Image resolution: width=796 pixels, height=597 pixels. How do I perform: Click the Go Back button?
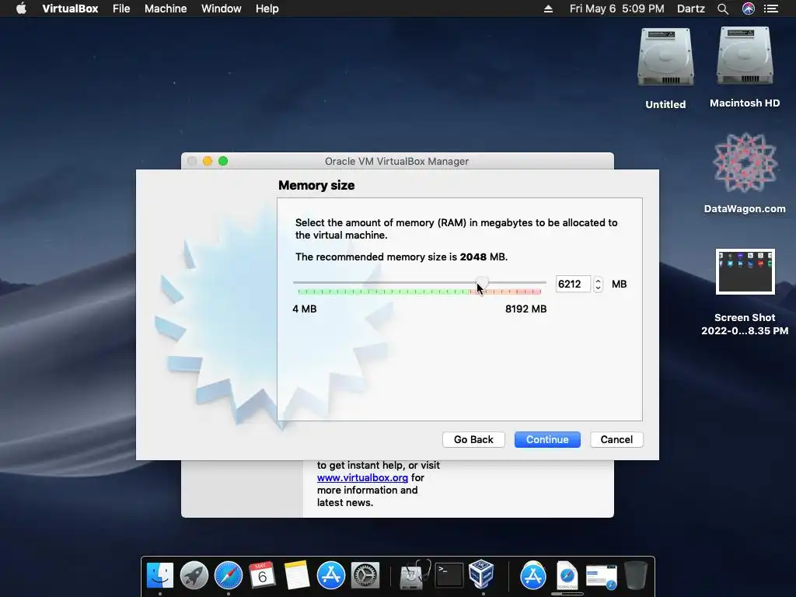[x=473, y=440]
